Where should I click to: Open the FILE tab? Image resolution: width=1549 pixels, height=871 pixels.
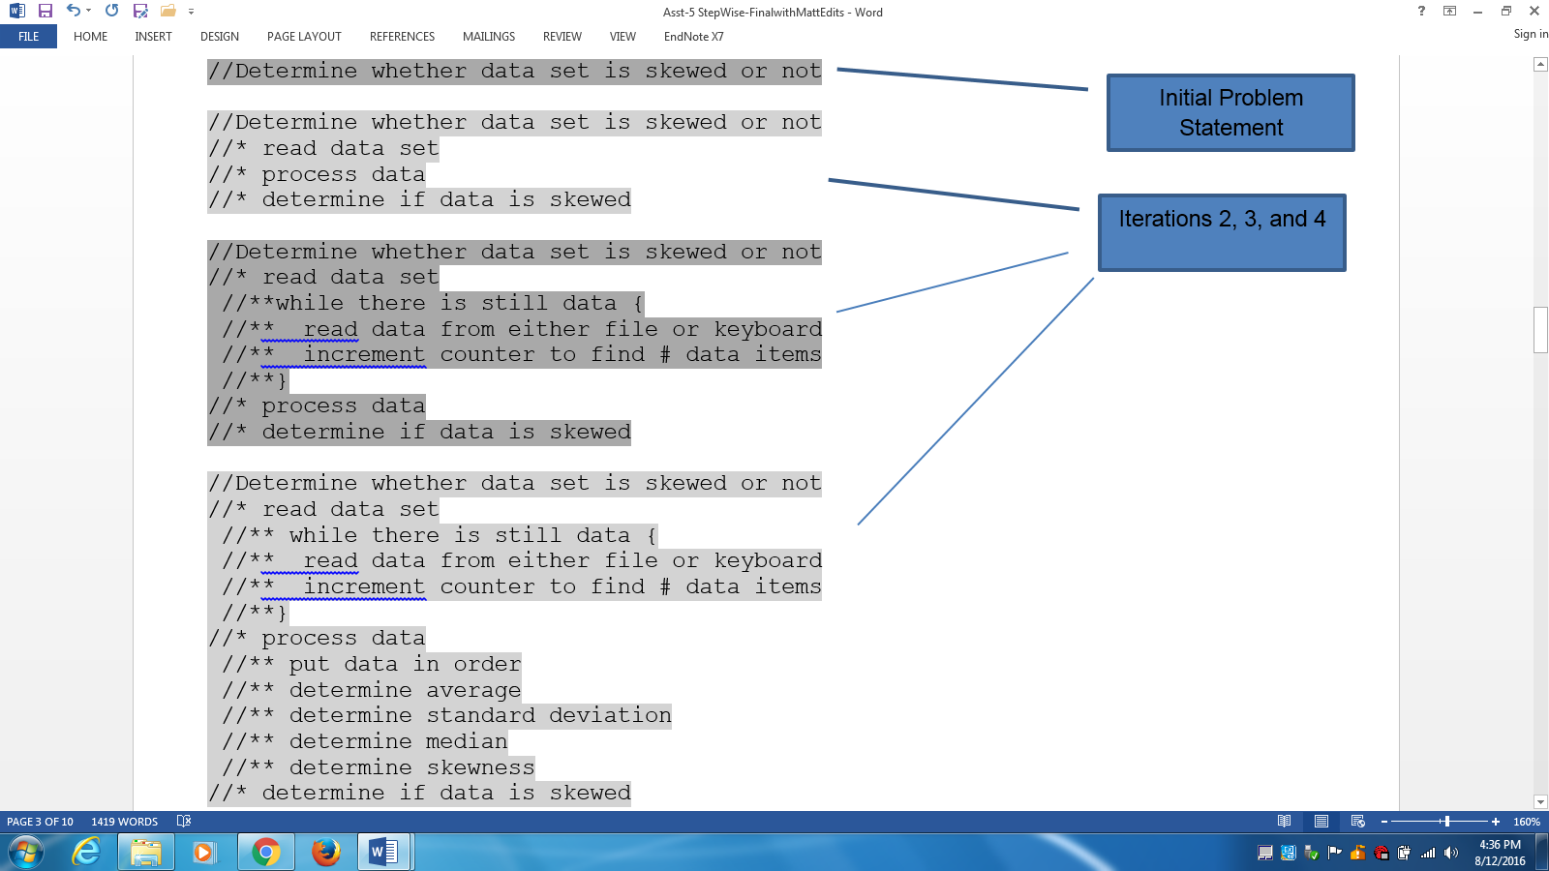[x=29, y=37]
